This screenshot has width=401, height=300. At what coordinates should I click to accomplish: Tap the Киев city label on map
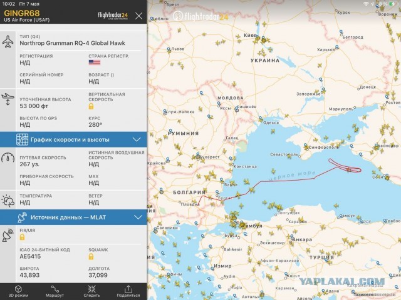pos(249,36)
